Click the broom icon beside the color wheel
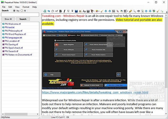Viewport: 168px width, 119px height. 102,11
